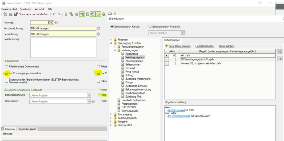Select Eingangsart in settings tree
284x141 pixels.
point(132,54)
